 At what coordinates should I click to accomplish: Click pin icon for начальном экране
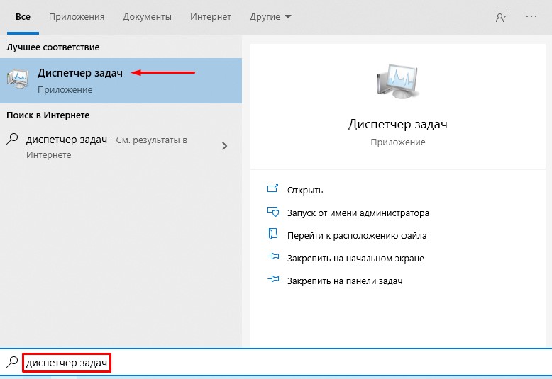(273, 256)
